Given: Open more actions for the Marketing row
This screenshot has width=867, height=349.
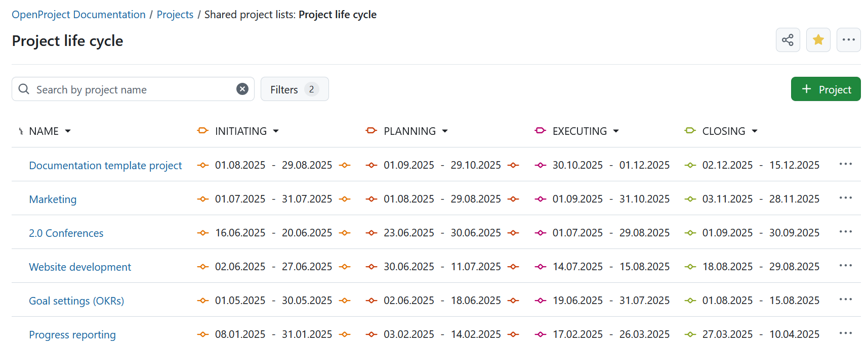Looking at the screenshot, I should pyautogui.click(x=845, y=198).
